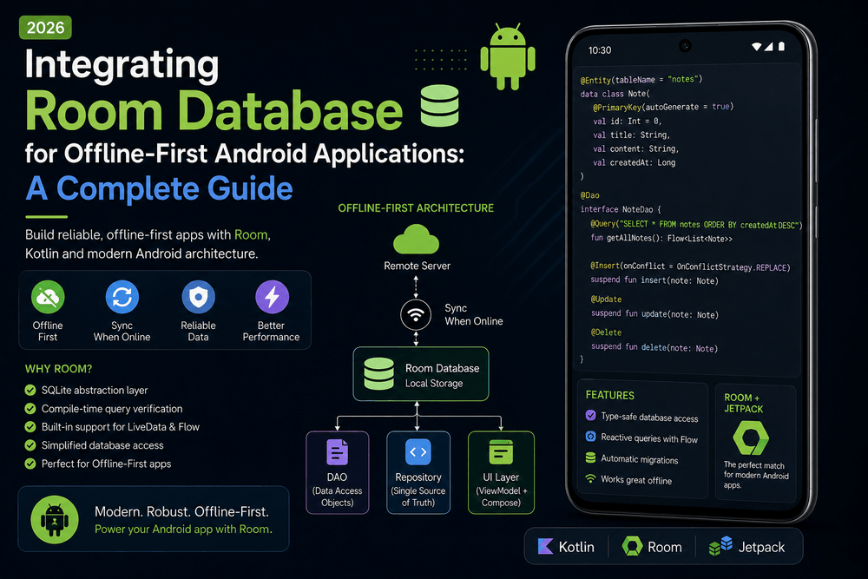
Task: Click the checkmark beside Simplified database access
Action: point(30,445)
